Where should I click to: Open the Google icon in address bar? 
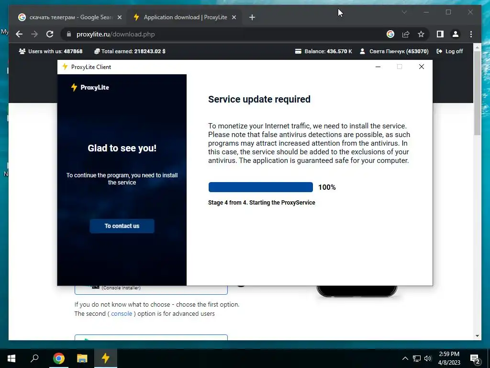tap(390, 34)
